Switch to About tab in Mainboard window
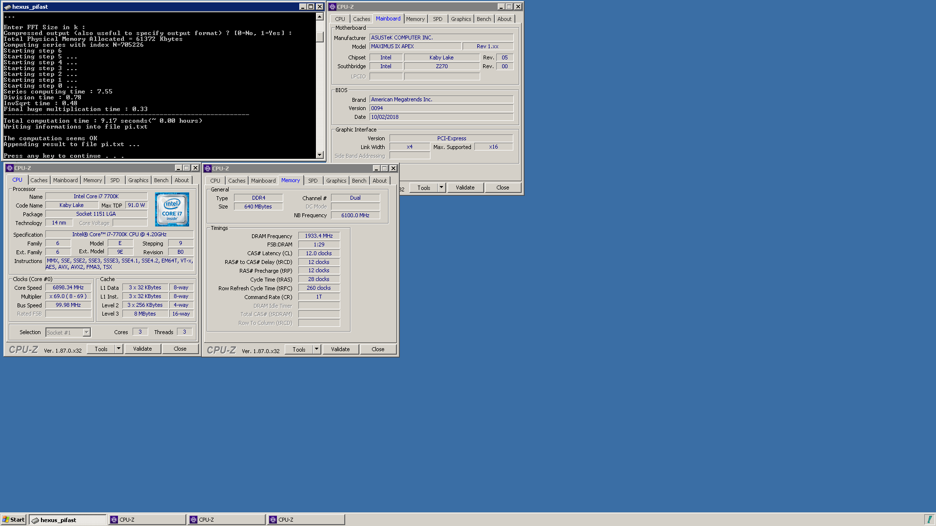The width and height of the screenshot is (936, 526). click(x=505, y=19)
